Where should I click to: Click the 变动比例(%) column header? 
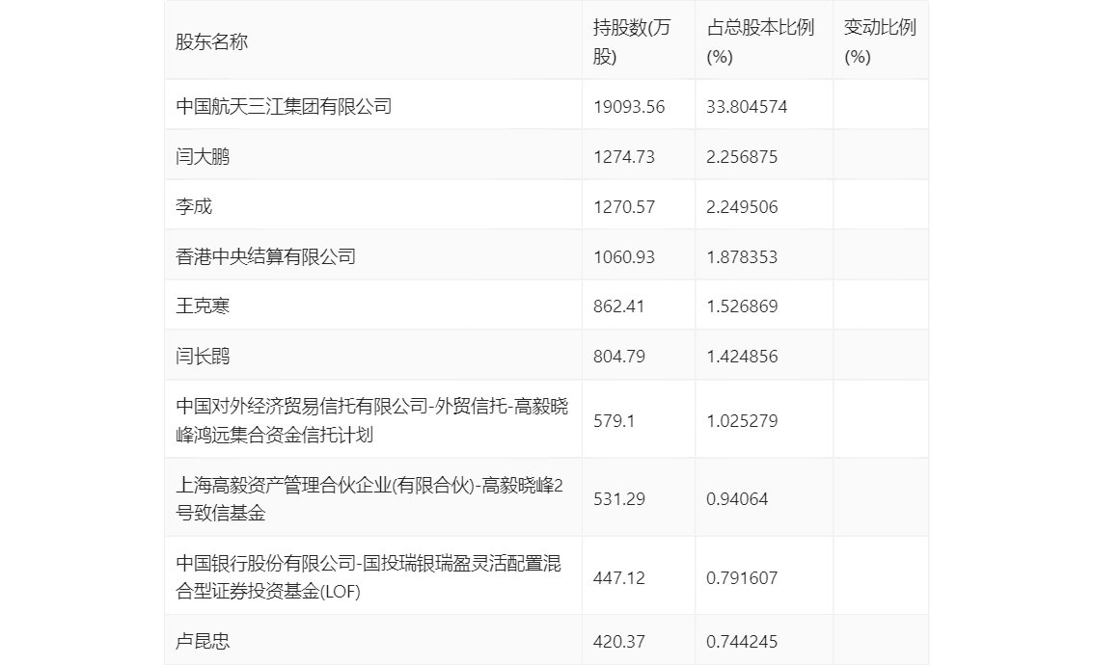click(x=880, y=41)
